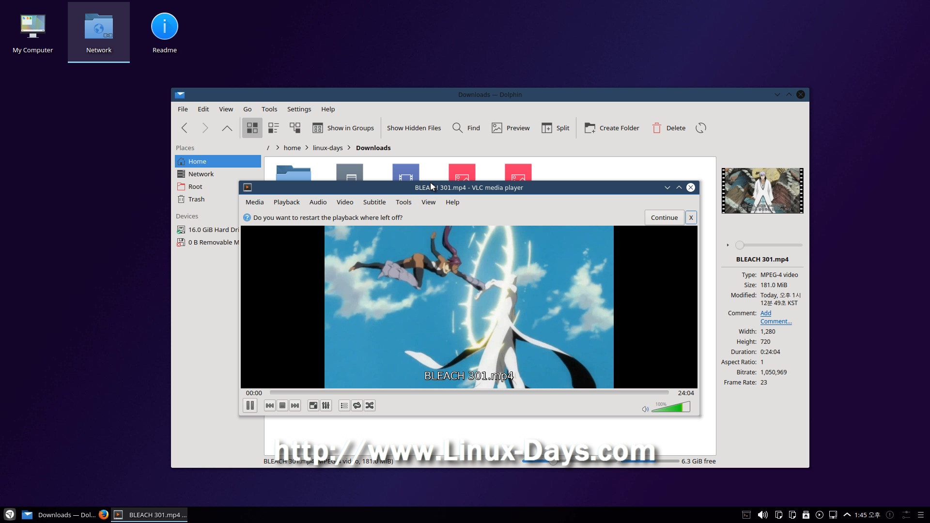
Task: Open VLC Playback menu
Action: click(286, 202)
